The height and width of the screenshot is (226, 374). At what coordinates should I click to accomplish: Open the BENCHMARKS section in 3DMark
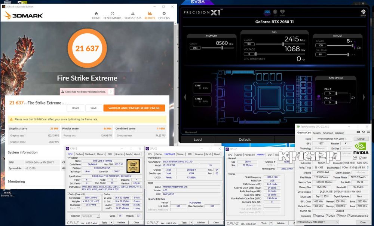coord(112,18)
